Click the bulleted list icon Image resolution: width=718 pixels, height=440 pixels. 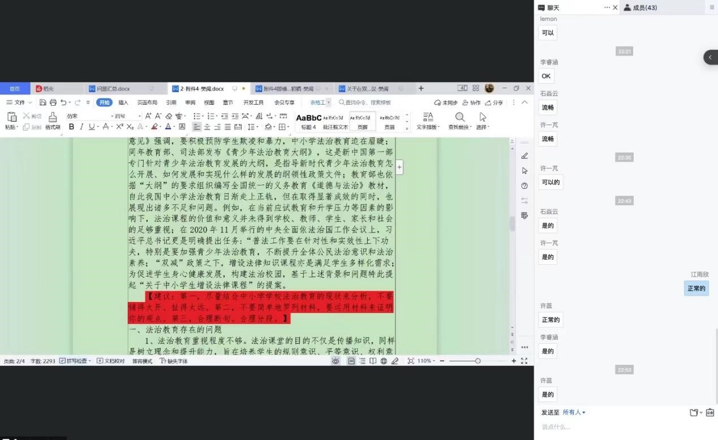click(196, 116)
